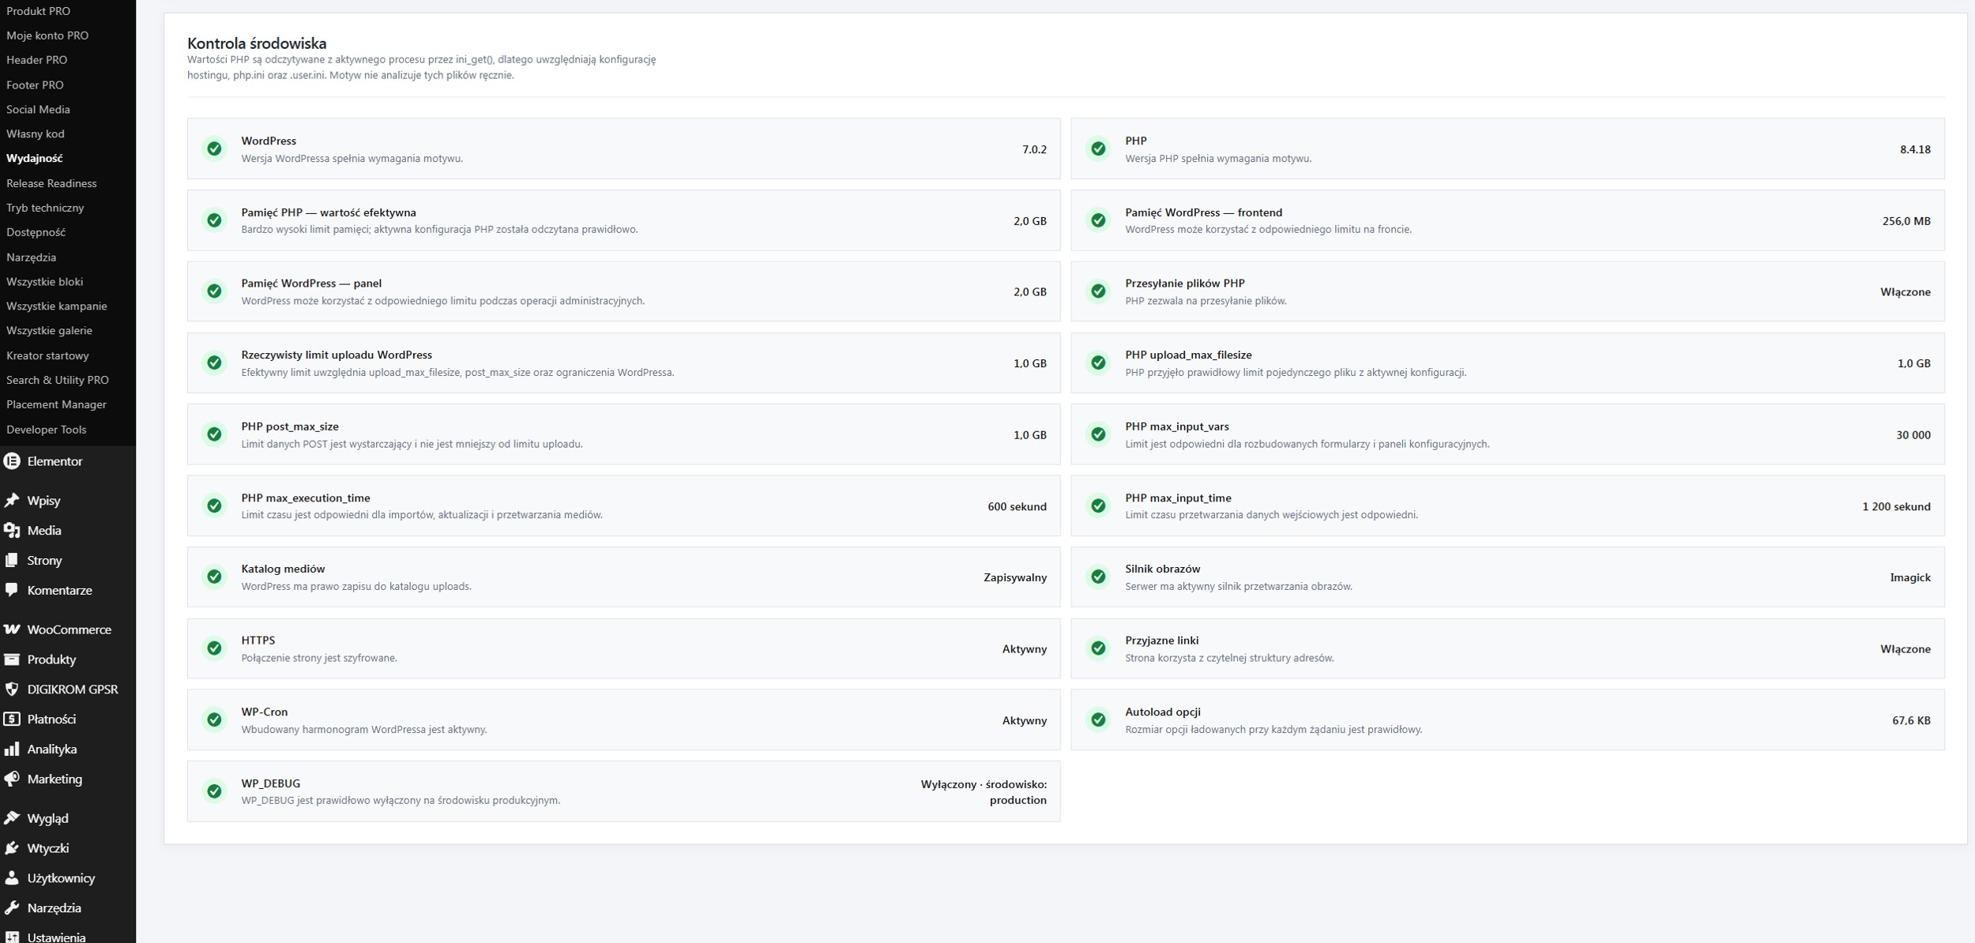
Task: Open the Elementor menu icon
Action: click(x=12, y=461)
